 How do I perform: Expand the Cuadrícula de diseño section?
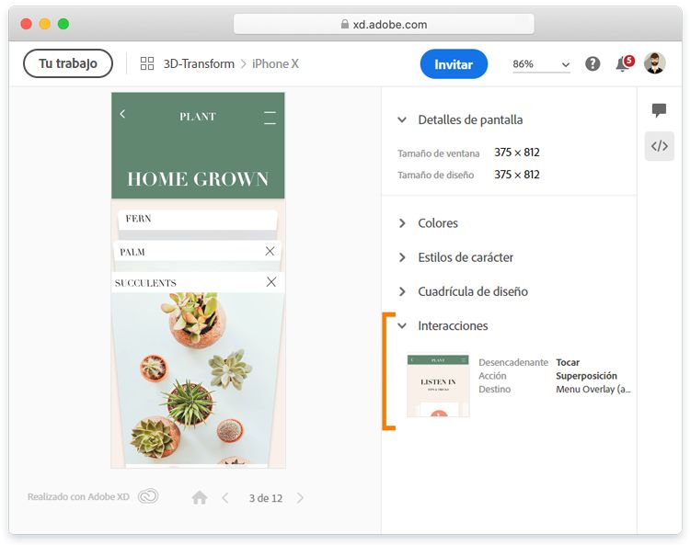pos(402,291)
